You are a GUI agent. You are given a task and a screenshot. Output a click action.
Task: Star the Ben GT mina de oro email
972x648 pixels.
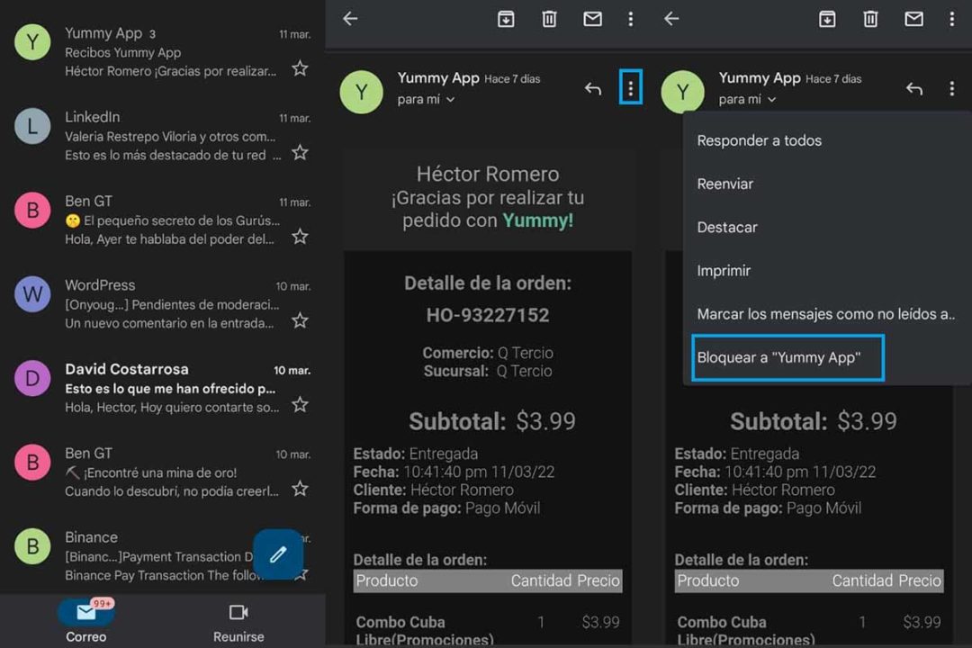point(300,489)
